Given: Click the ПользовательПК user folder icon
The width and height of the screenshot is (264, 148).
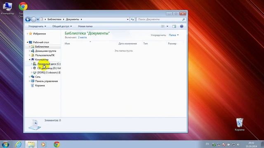Looking at the screenshot, I should pos(33,55).
